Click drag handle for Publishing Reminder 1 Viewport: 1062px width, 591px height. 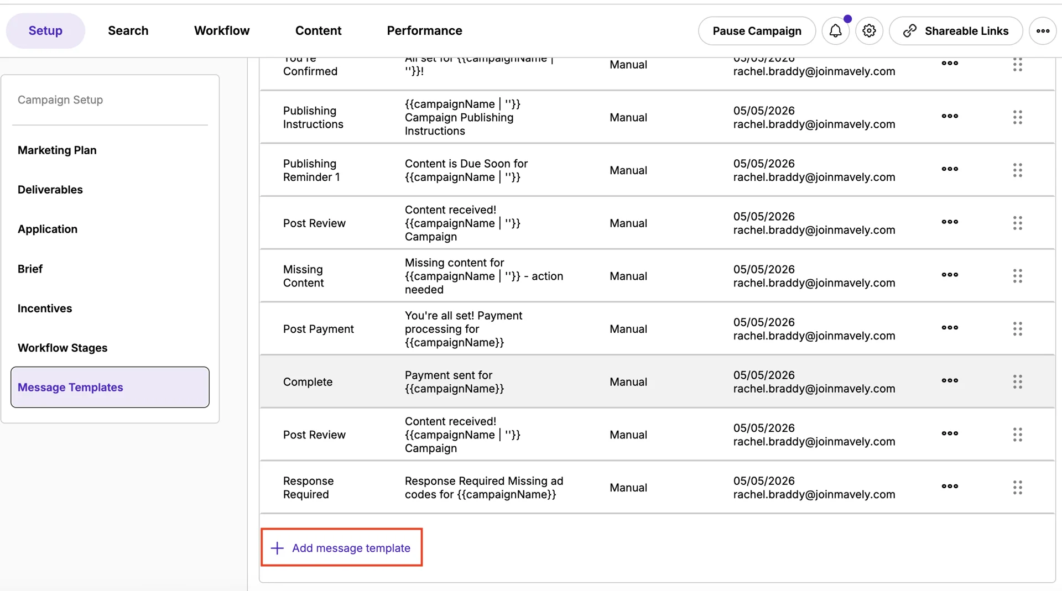point(1017,170)
